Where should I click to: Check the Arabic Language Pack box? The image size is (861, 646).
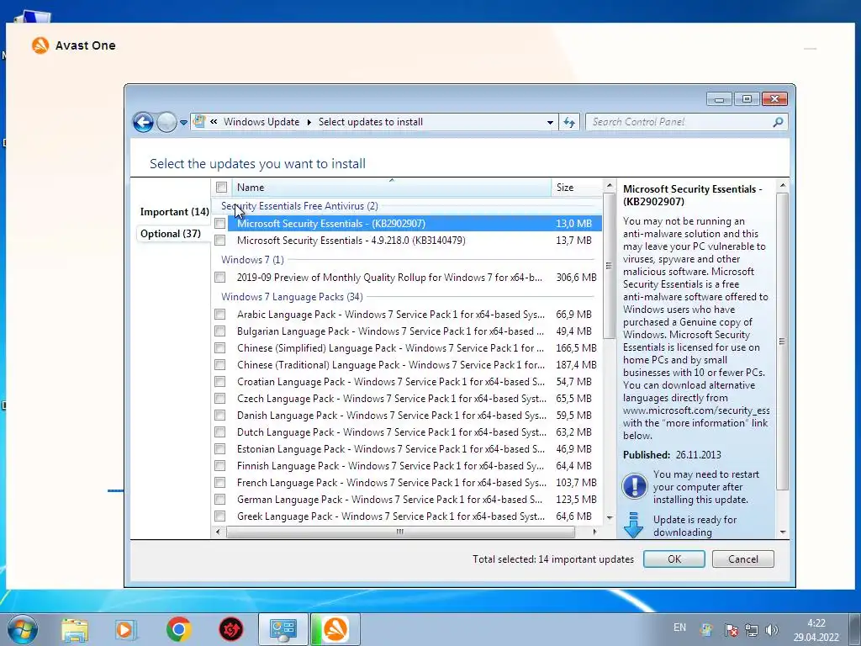coord(220,315)
